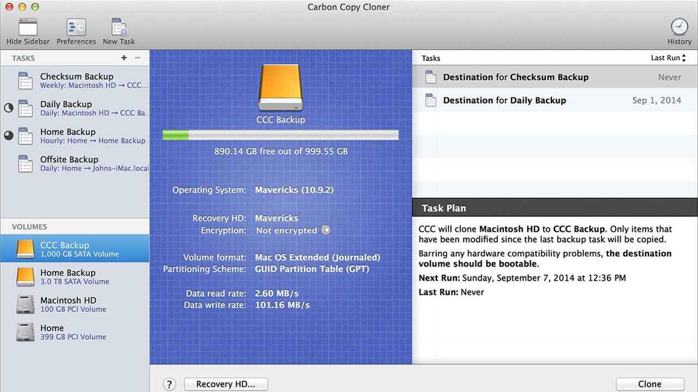Screen dimensions: 698x392
Task: Click the Offsite Backup task icon
Action: [25, 163]
